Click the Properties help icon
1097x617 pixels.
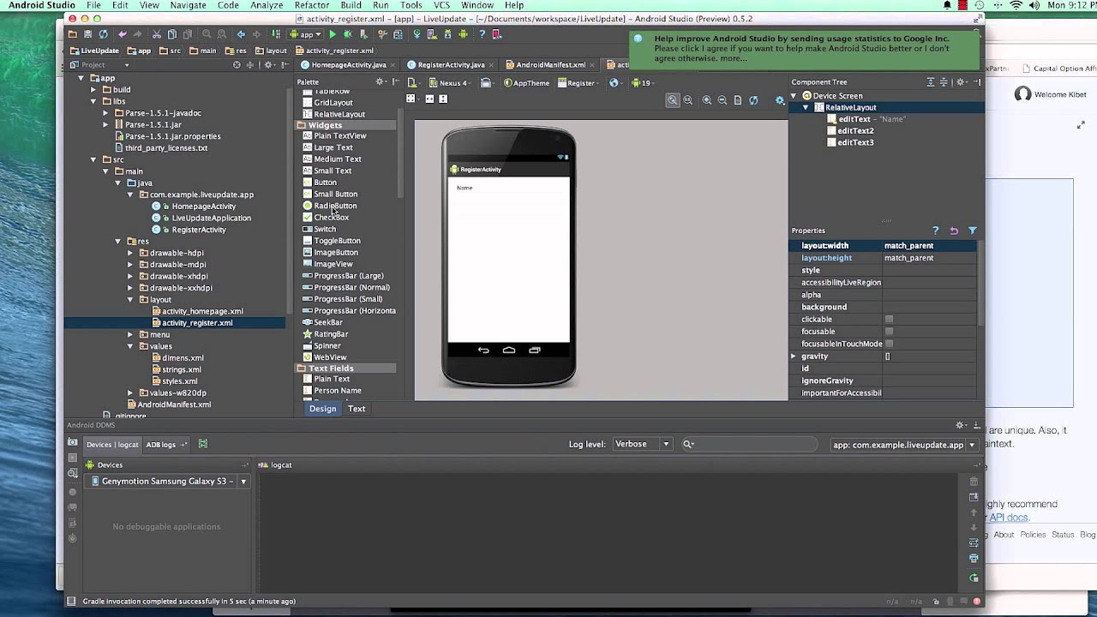[x=935, y=231]
